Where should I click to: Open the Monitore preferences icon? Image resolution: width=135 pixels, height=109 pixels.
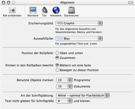pos(33,10)
